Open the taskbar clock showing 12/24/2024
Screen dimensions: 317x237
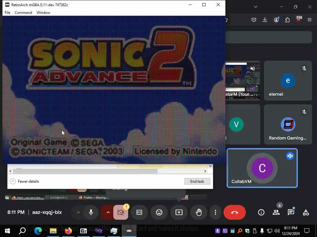click(x=290, y=231)
